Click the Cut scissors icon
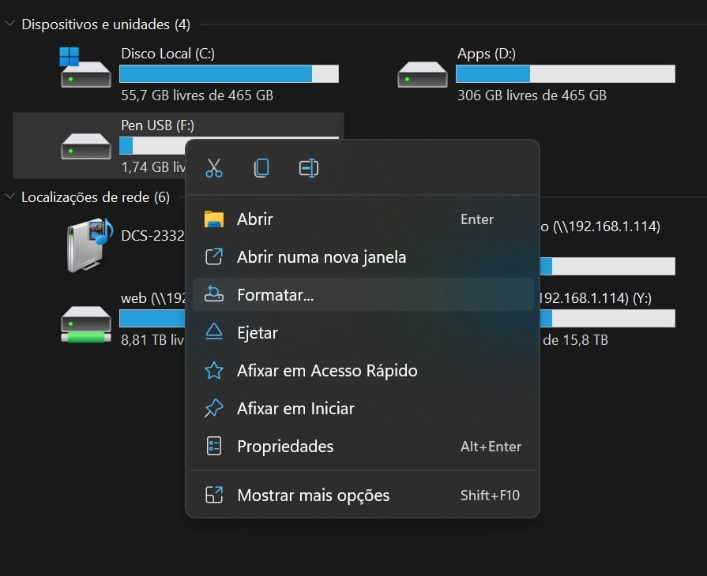The image size is (707, 576). point(214,168)
